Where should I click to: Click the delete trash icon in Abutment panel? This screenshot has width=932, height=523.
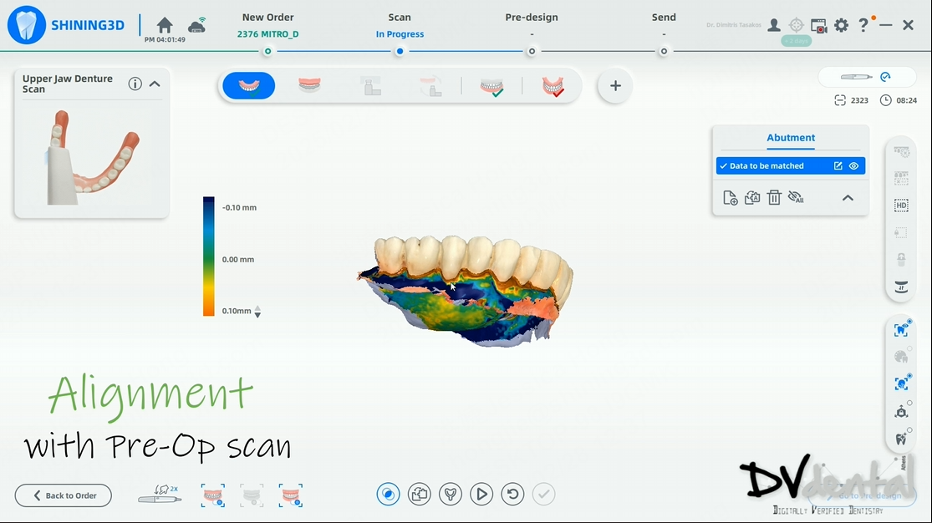[774, 198]
